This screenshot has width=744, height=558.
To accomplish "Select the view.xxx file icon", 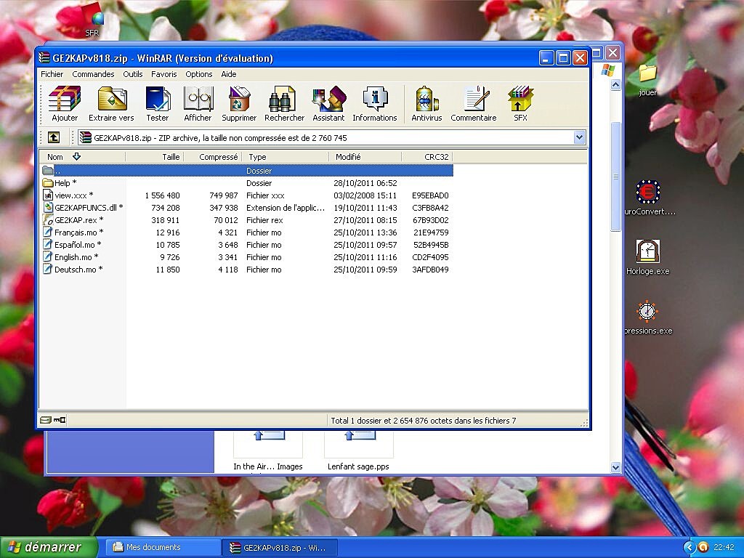I will (x=47, y=195).
